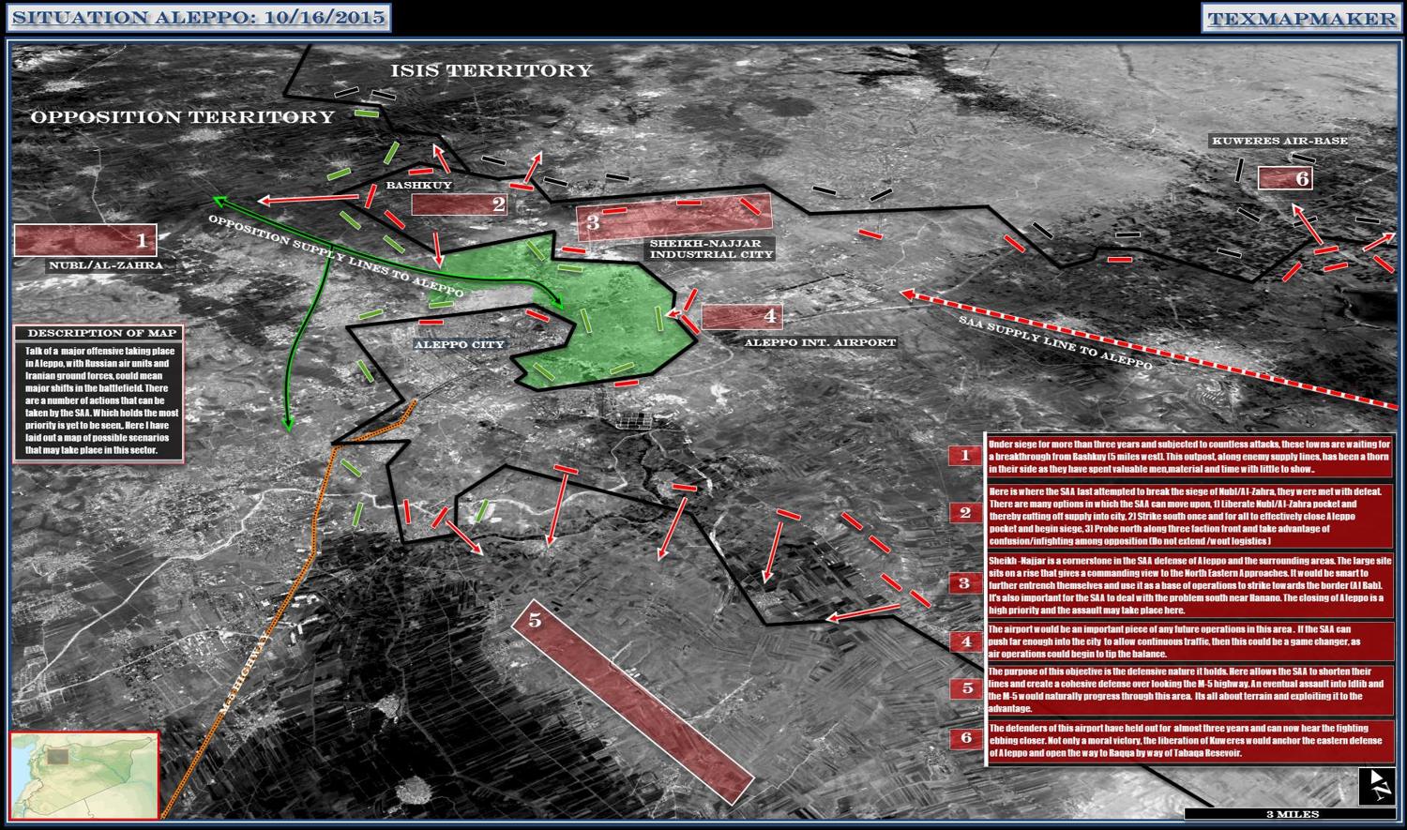Click red map marker 1 above Nubl/Al-Zahra
Screen dimensions: 1407x830
pyautogui.click(x=84, y=241)
